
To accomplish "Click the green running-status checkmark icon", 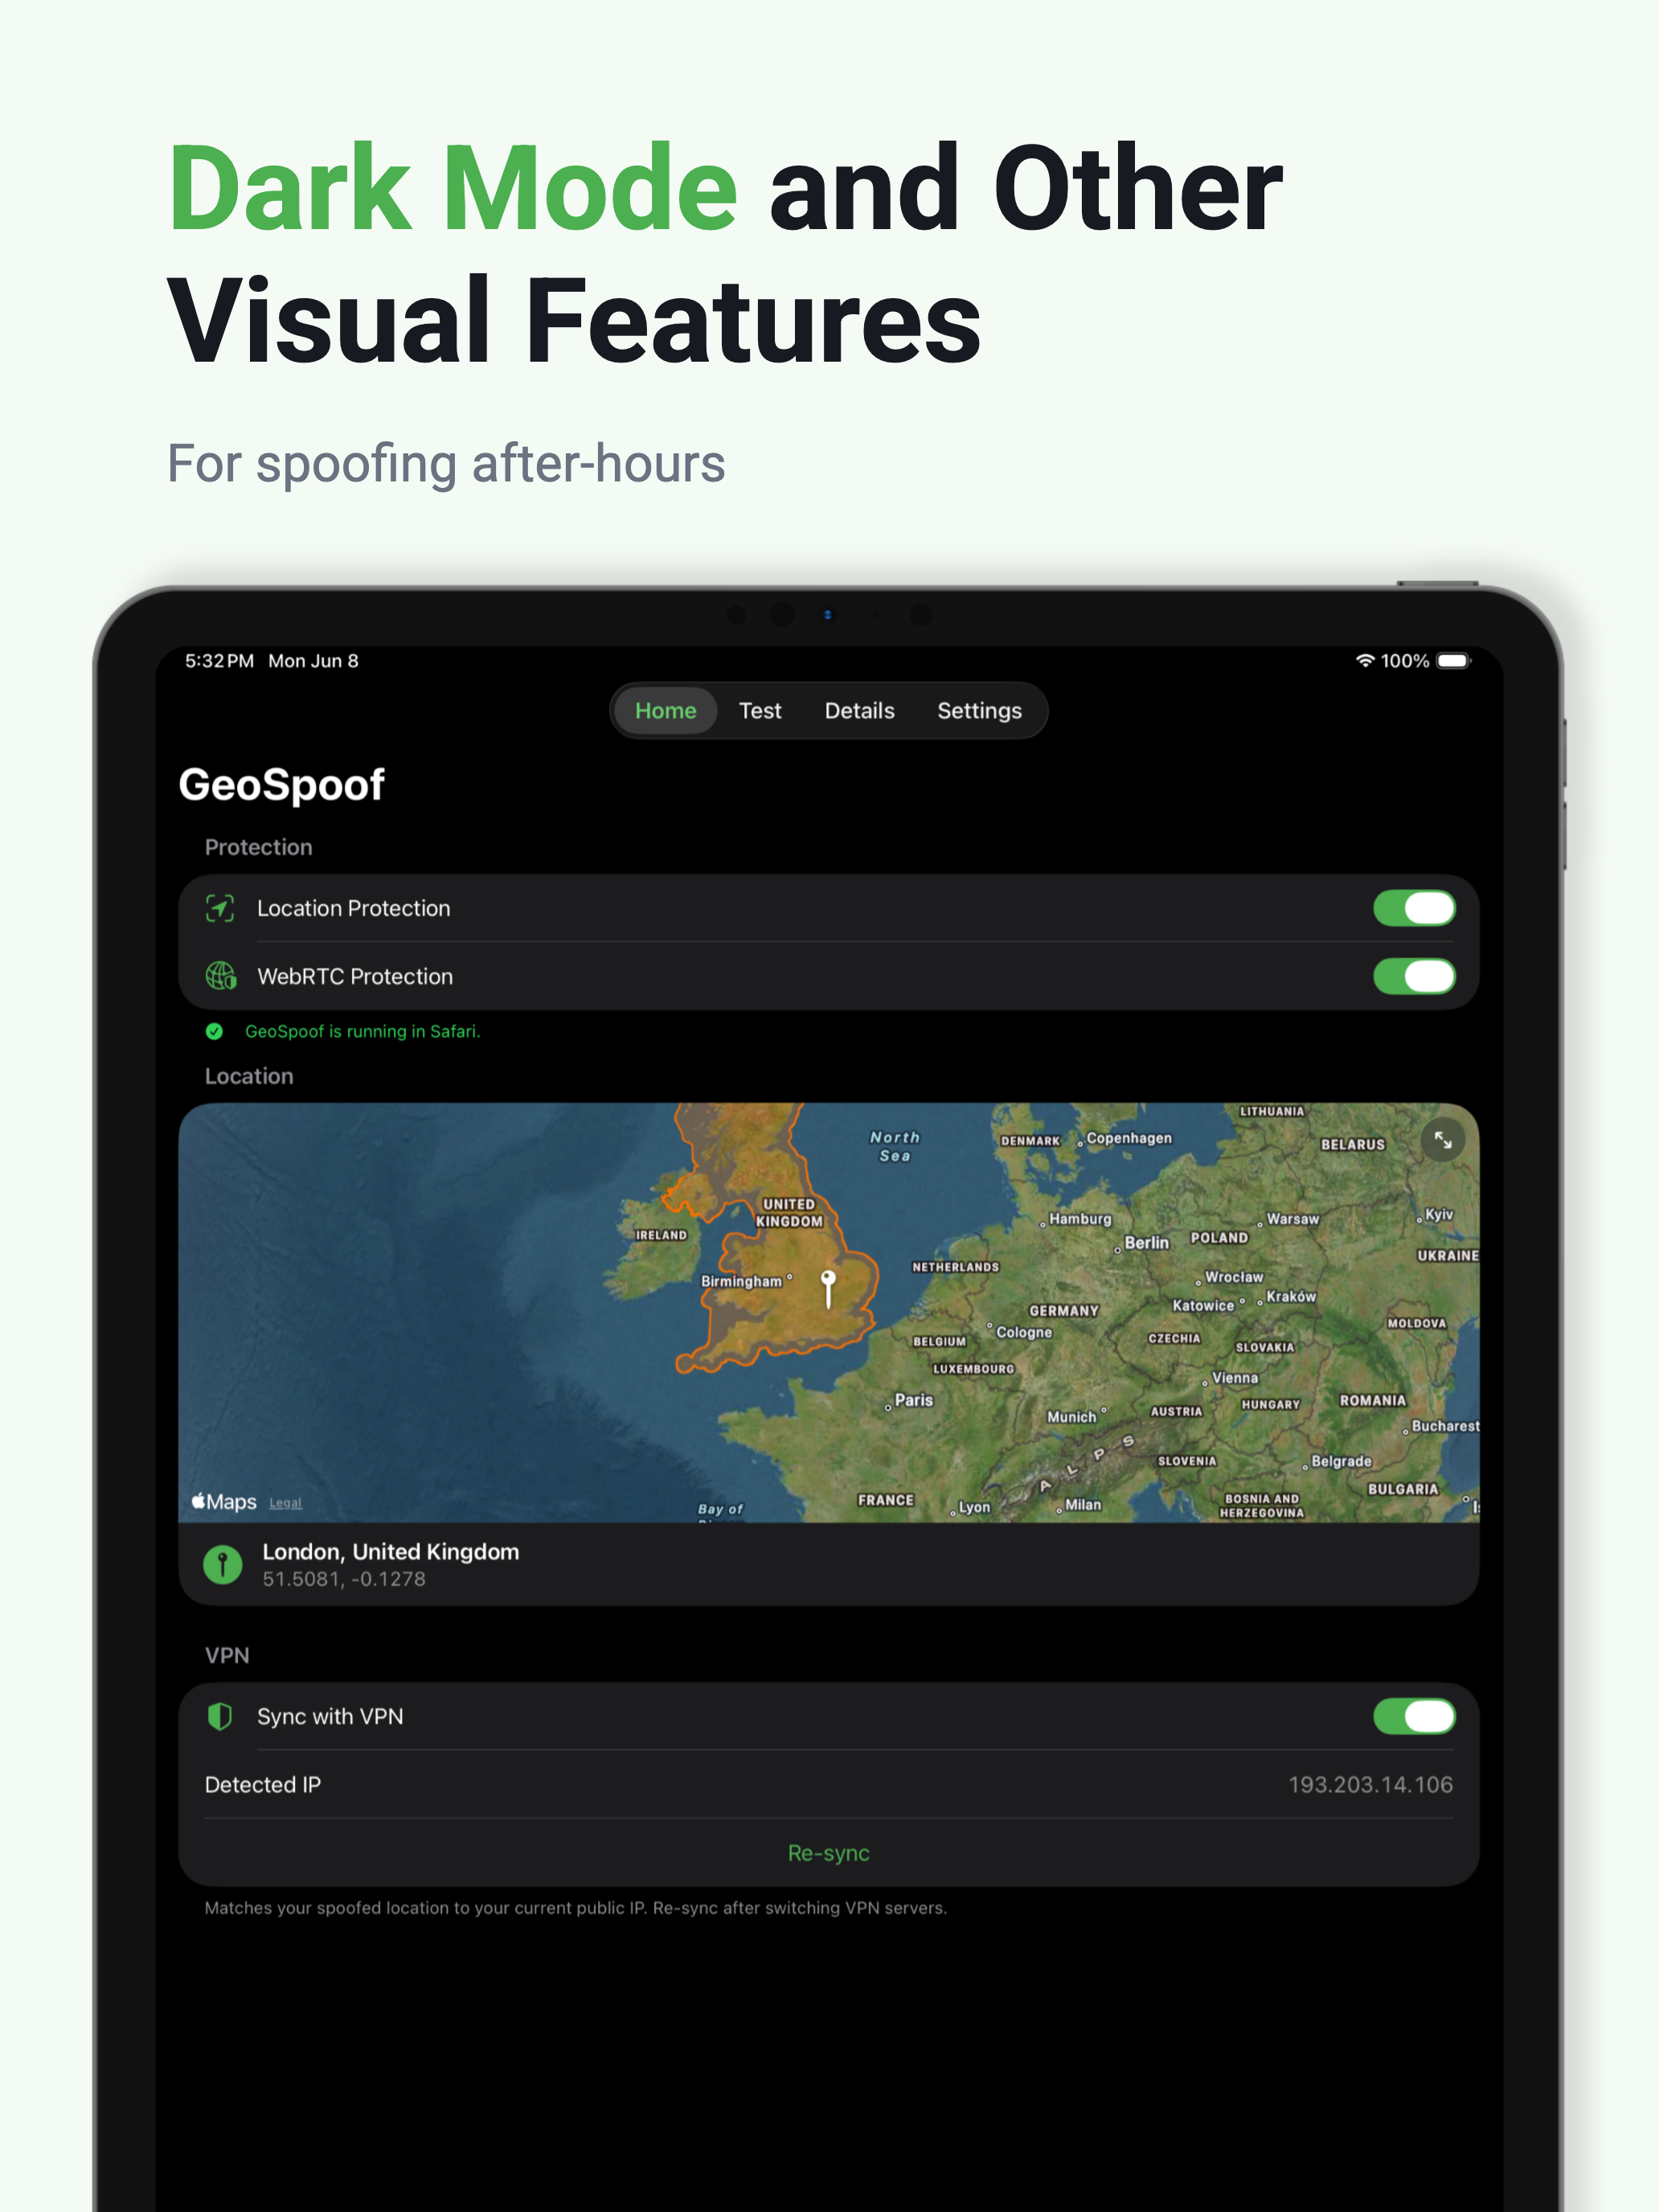I will (x=214, y=1031).
